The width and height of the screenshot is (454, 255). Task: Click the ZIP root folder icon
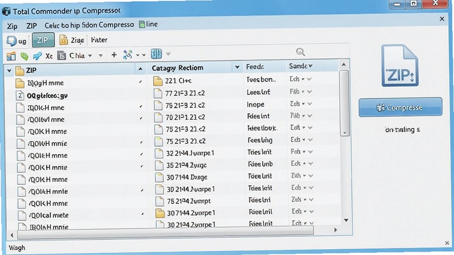pos(19,70)
